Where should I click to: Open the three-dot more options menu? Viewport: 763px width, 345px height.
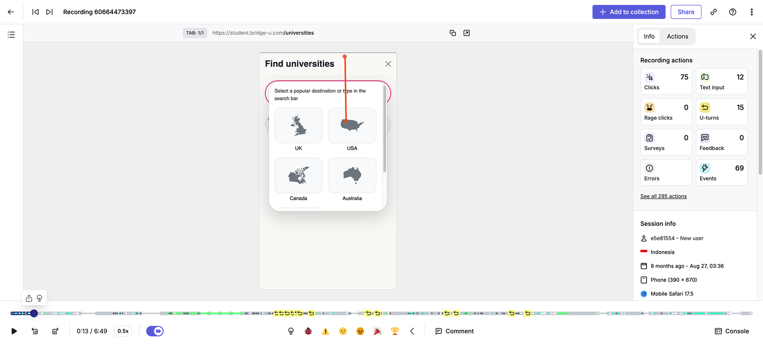(751, 12)
